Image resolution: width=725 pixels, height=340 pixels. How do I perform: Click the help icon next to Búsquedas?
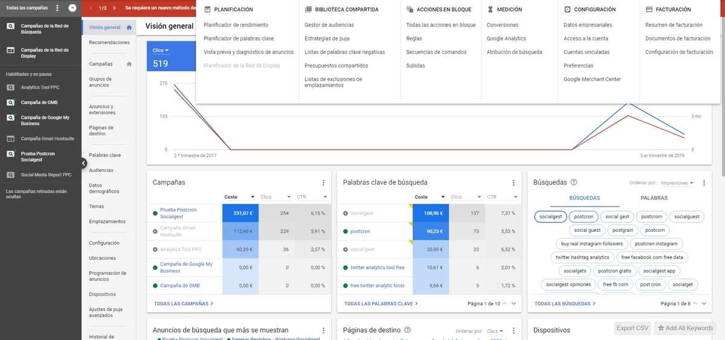(x=574, y=182)
